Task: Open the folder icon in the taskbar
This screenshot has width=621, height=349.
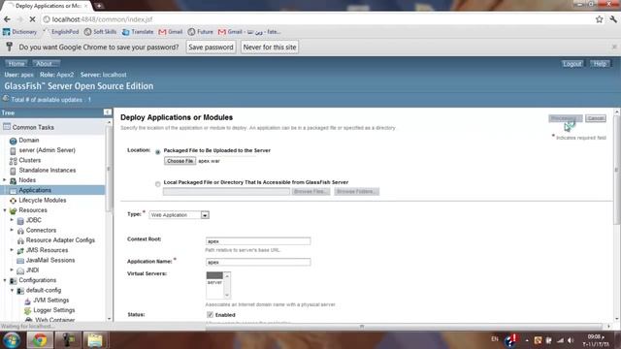Action: (95, 340)
